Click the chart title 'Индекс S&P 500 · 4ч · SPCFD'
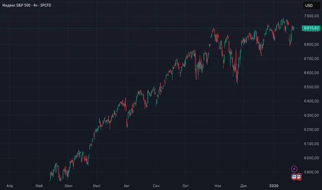The height and width of the screenshot is (190, 322). click(27, 5)
